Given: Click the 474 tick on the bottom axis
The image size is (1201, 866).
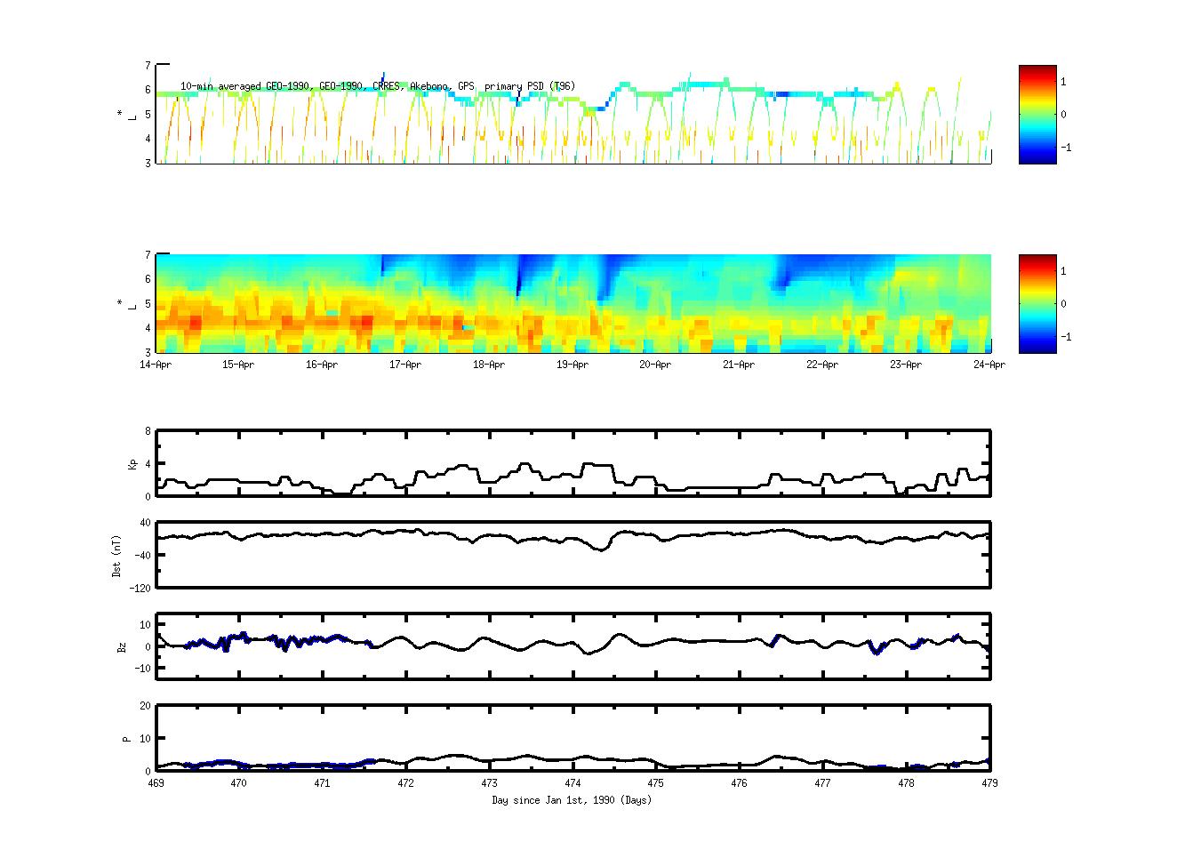Looking at the screenshot, I should pyautogui.click(x=572, y=783).
